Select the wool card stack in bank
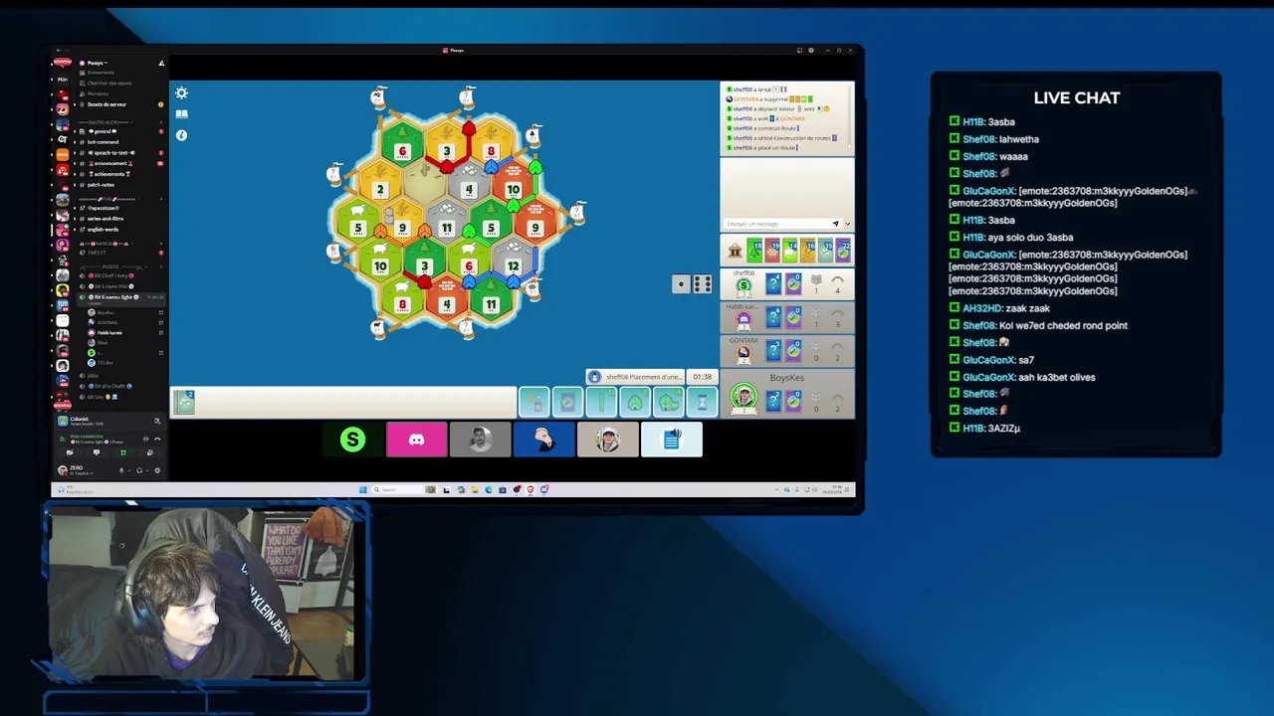Screen dimensions: 1274x716 tap(790, 251)
